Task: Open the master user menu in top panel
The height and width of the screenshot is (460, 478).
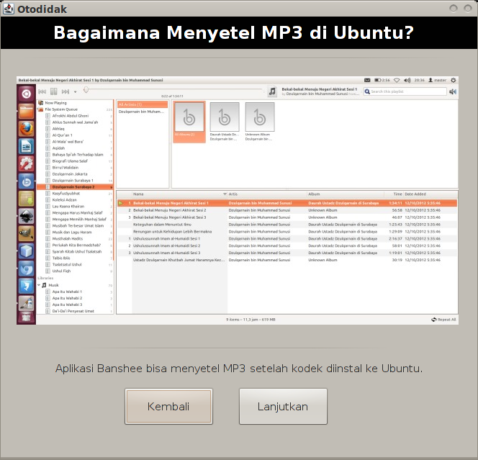Action: (438, 80)
